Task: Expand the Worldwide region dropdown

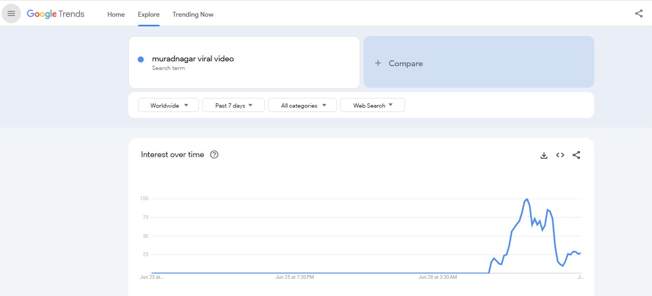Action: [169, 105]
